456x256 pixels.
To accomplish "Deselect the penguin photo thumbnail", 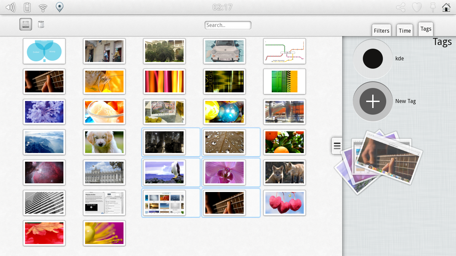I will [x=164, y=173].
